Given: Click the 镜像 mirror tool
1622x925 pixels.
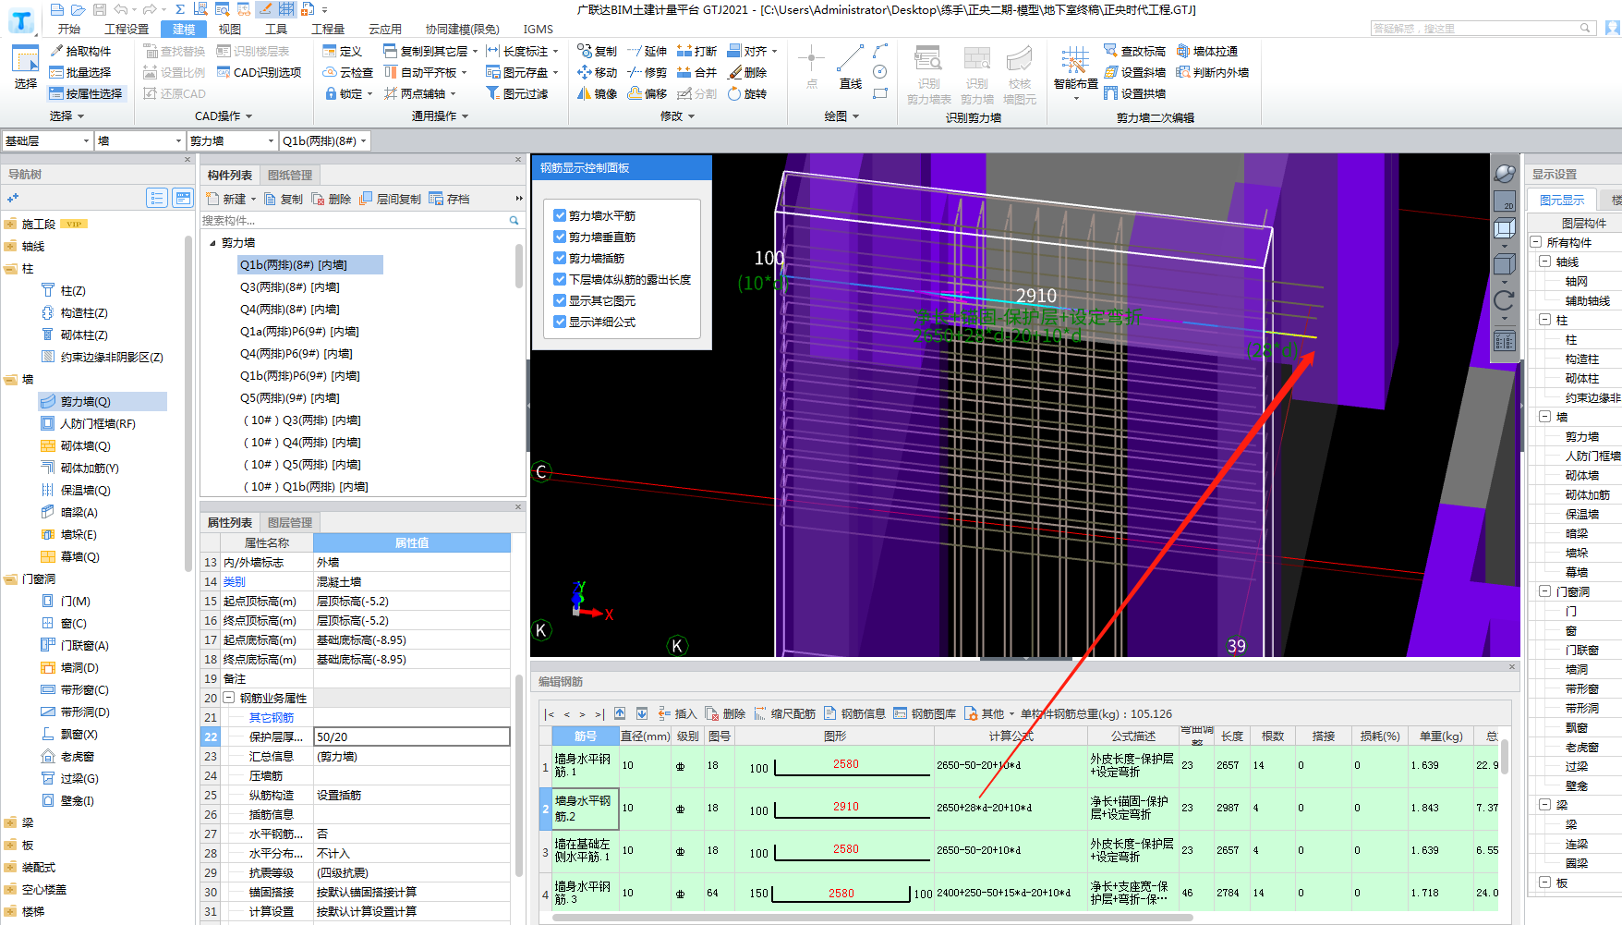Looking at the screenshot, I should [598, 93].
